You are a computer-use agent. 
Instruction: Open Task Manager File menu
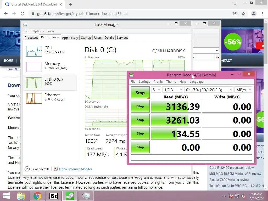click(x=27, y=31)
